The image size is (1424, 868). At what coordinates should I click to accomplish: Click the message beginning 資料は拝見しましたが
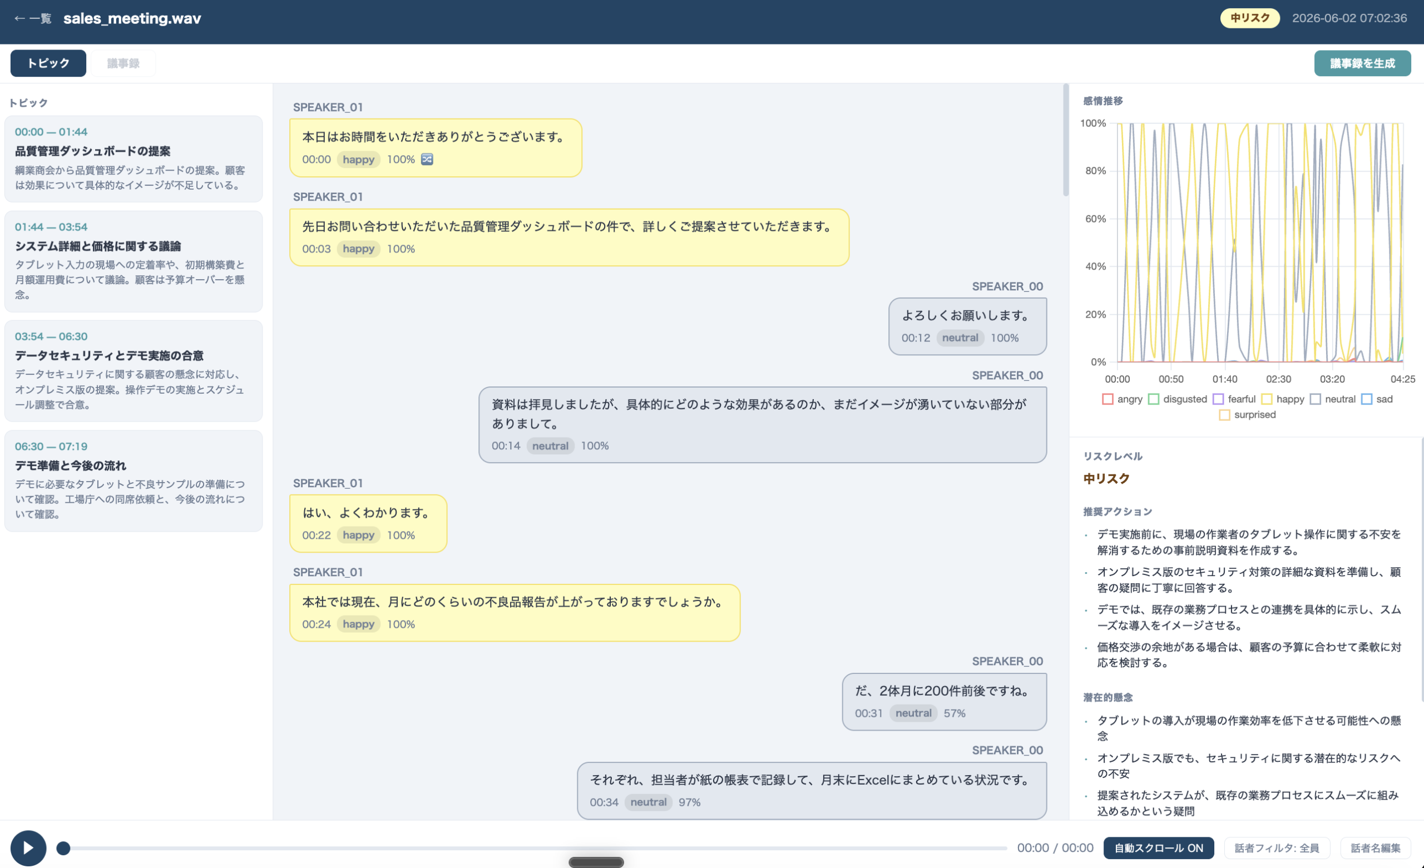point(762,424)
